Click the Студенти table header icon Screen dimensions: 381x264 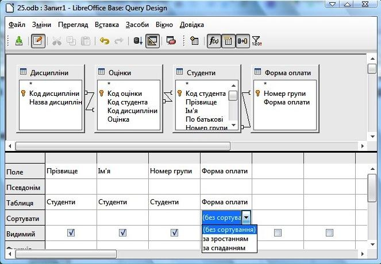[x=179, y=72]
